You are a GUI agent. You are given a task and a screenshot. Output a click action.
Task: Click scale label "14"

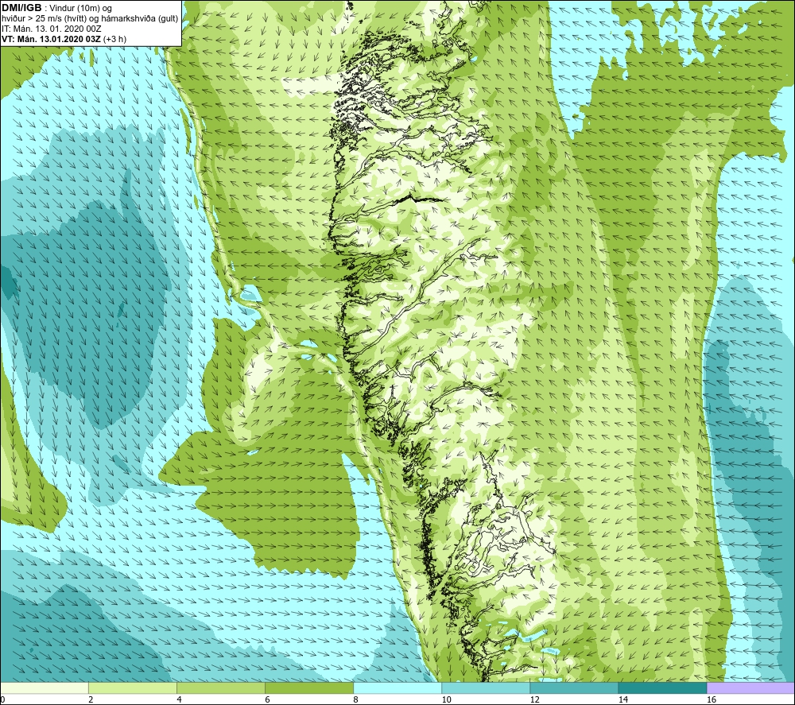623,699
